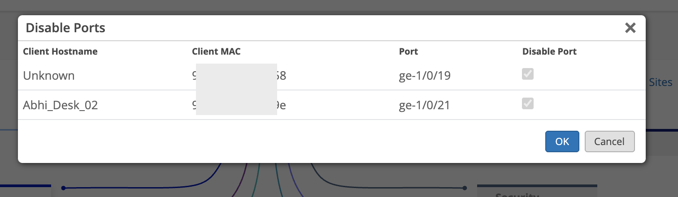Image resolution: width=678 pixels, height=197 pixels.
Task: Toggle Disable Port checkbox for ge-1/0/19
Action: tap(528, 74)
